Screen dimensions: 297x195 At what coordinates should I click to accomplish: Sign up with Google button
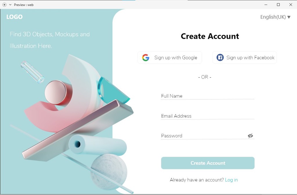tap(170, 57)
